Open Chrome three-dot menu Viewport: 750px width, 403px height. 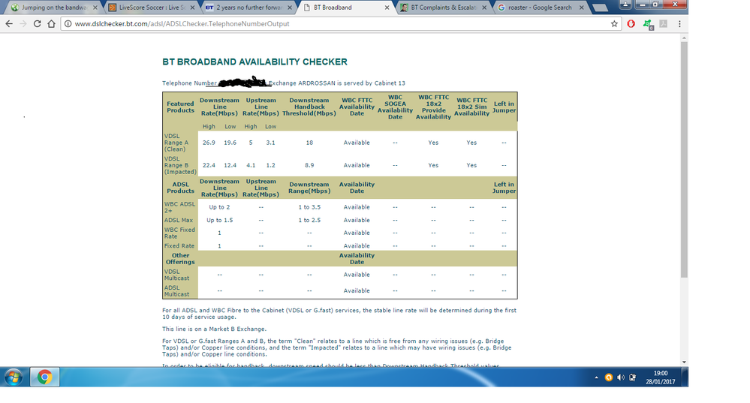(x=679, y=23)
